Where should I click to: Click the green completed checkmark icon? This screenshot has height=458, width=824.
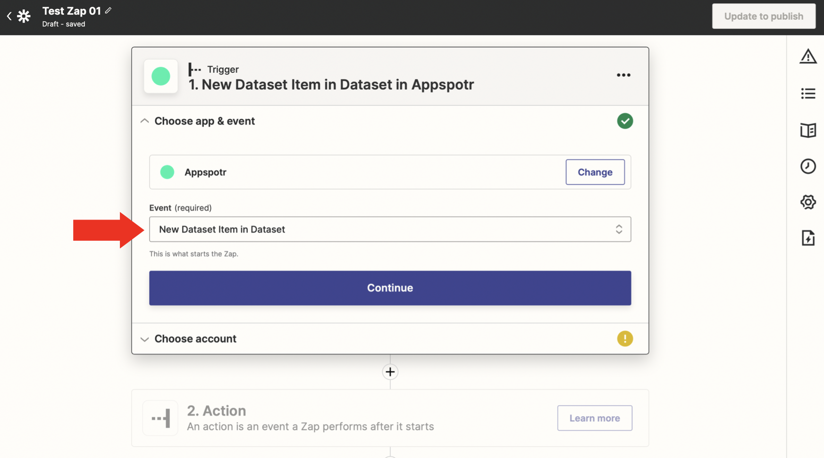click(x=625, y=121)
